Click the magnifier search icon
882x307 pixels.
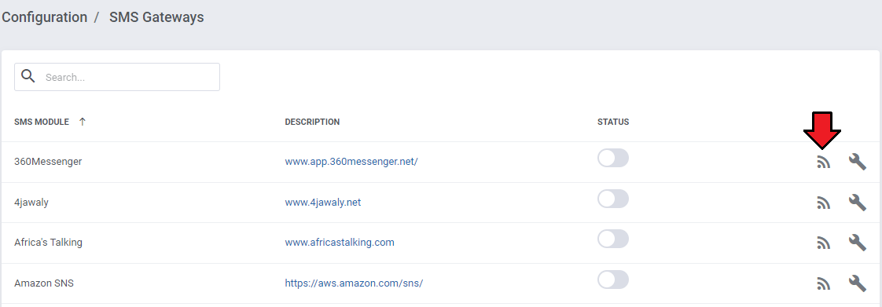(x=28, y=76)
